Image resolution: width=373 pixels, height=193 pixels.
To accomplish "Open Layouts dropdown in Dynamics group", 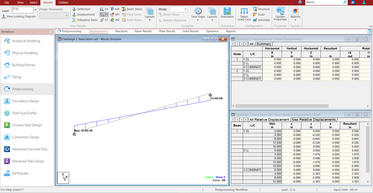I will (212, 14).
